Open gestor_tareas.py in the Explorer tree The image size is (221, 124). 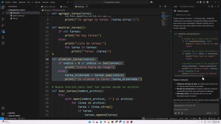[19, 15]
